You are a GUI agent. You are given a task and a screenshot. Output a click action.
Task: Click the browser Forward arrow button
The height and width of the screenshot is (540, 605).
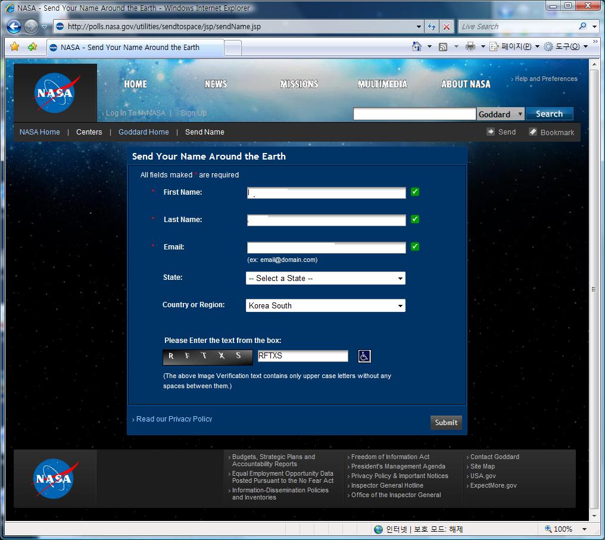point(31,26)
